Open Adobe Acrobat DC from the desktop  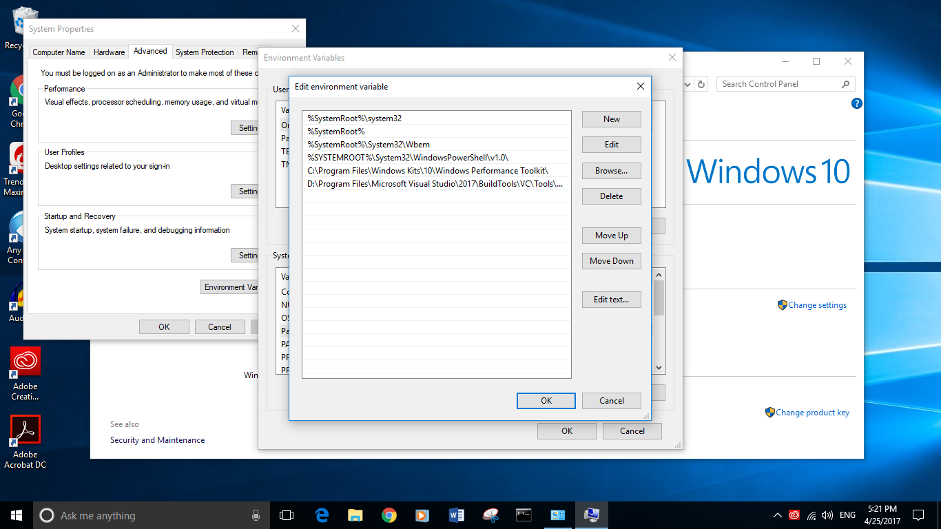coord(25,431)
